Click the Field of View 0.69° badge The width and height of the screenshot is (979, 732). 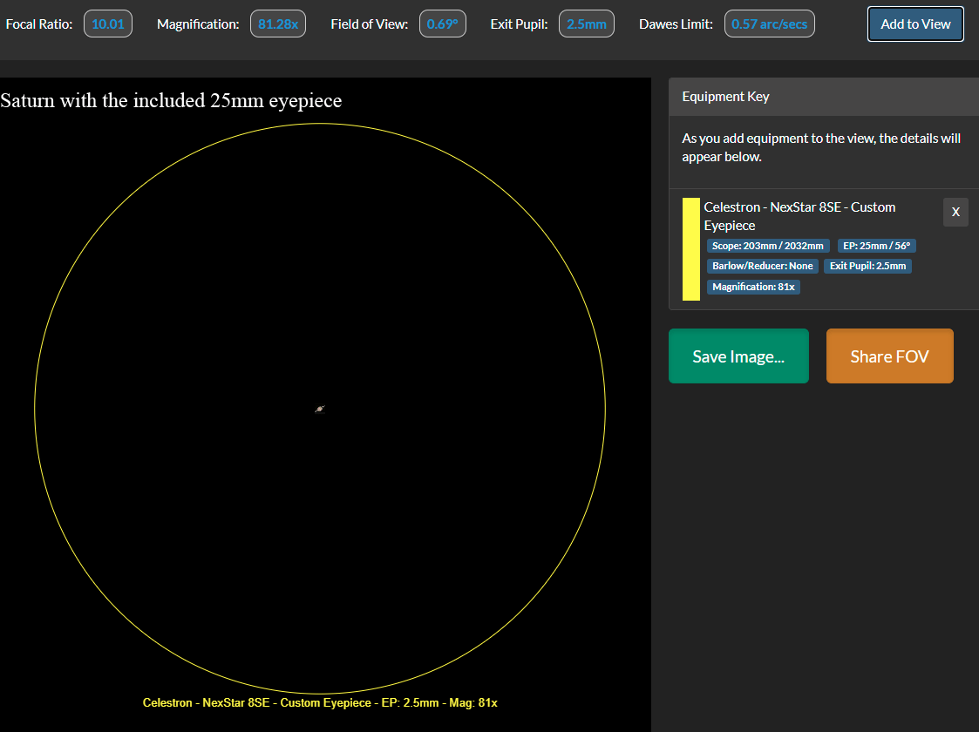tap(442, 24)
